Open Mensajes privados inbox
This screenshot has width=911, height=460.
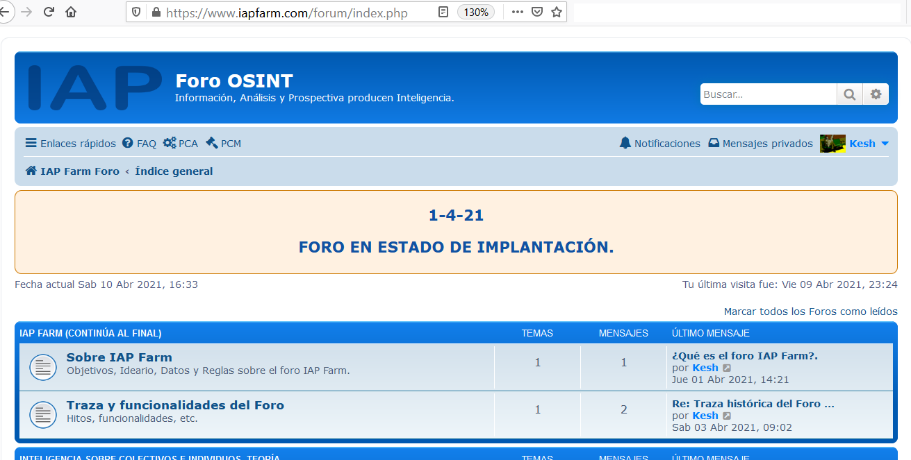(x=760, y=144)
